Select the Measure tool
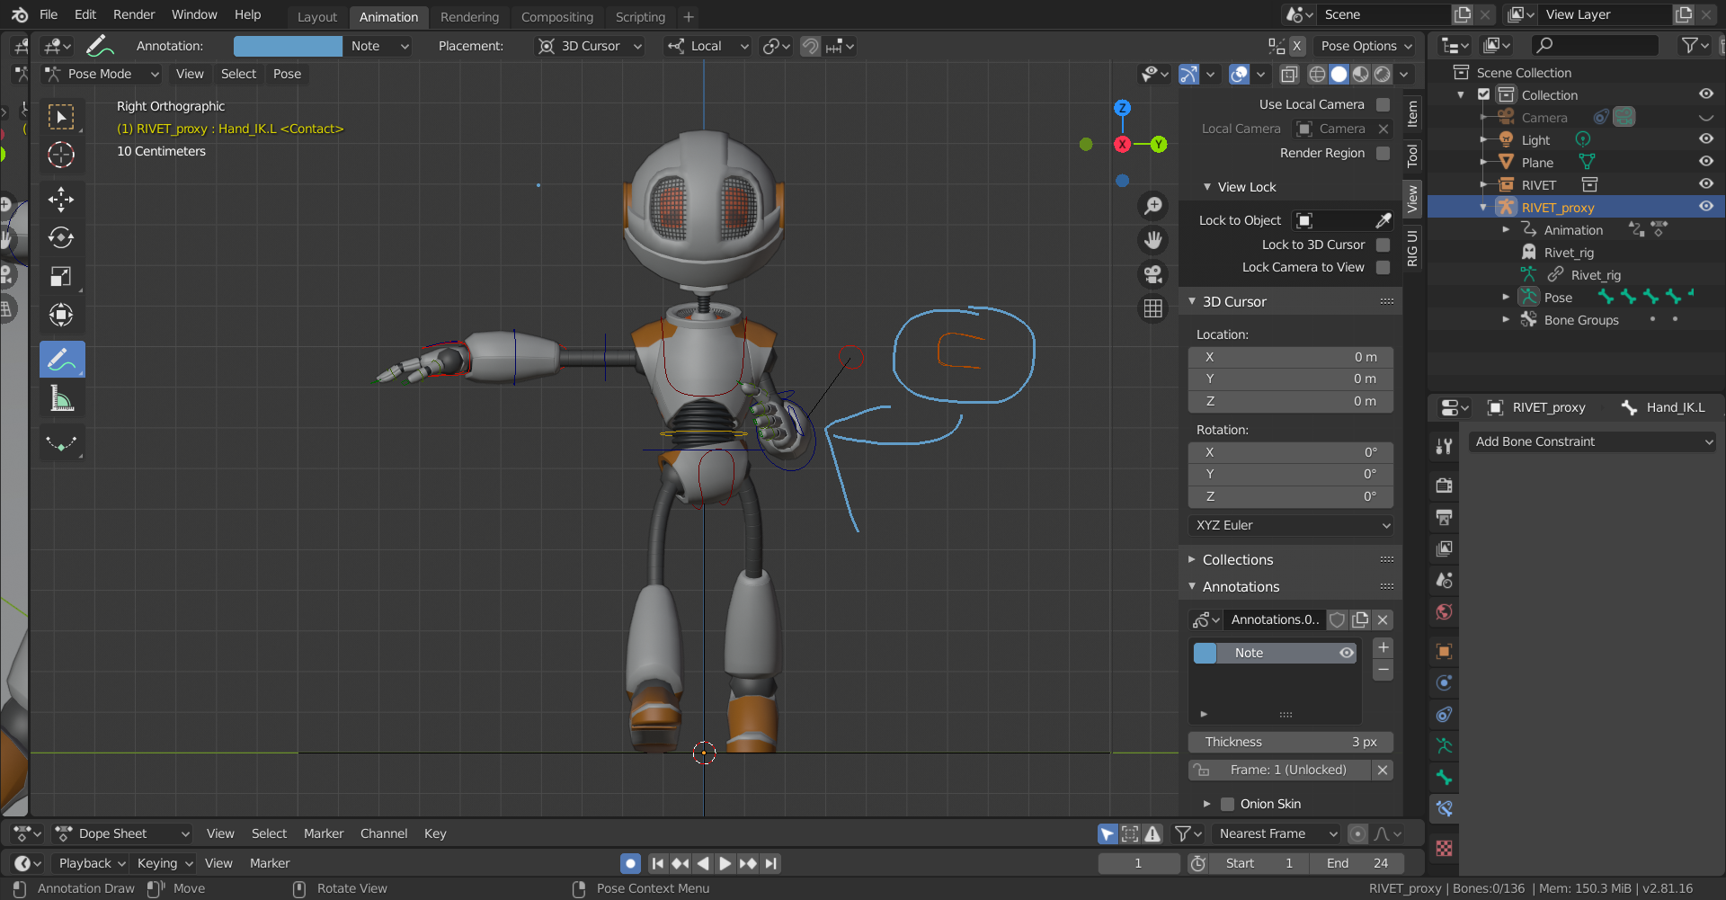 [61, 398]
